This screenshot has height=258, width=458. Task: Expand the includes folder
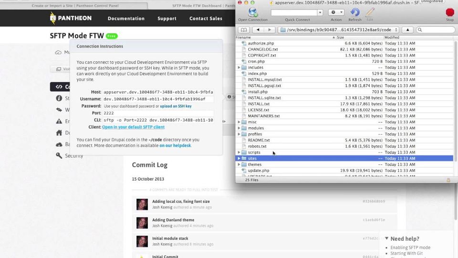click(239, 67)
